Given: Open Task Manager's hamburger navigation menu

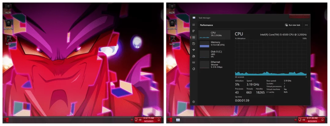Looking at the screenshot, I should tap(194, 25).
